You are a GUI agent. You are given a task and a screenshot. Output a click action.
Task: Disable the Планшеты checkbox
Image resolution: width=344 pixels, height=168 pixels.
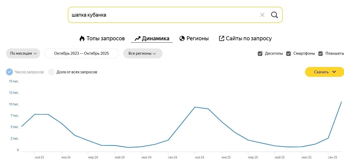coord(320,54)
